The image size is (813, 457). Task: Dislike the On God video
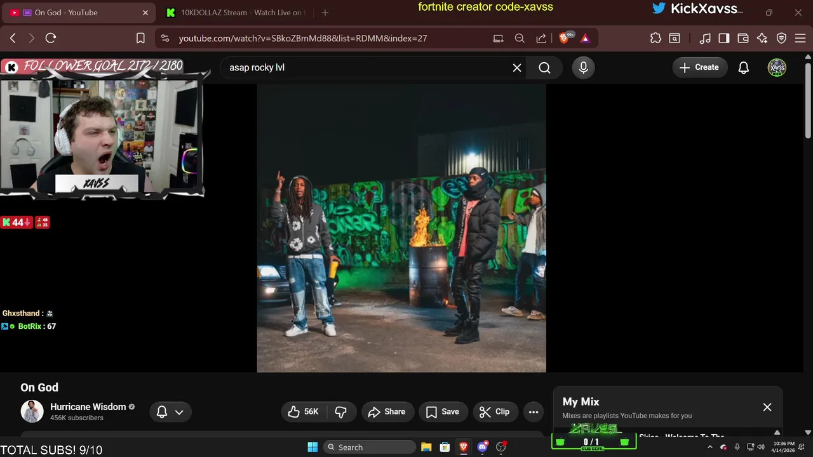coord(341,412)
